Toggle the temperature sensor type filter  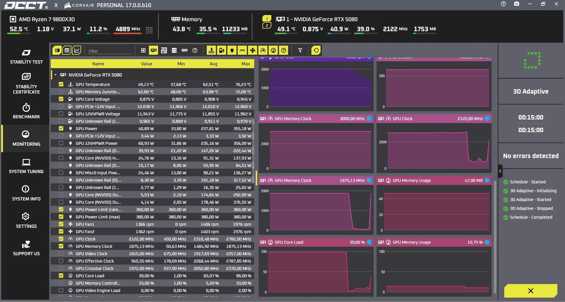click(x=211, y=50)
